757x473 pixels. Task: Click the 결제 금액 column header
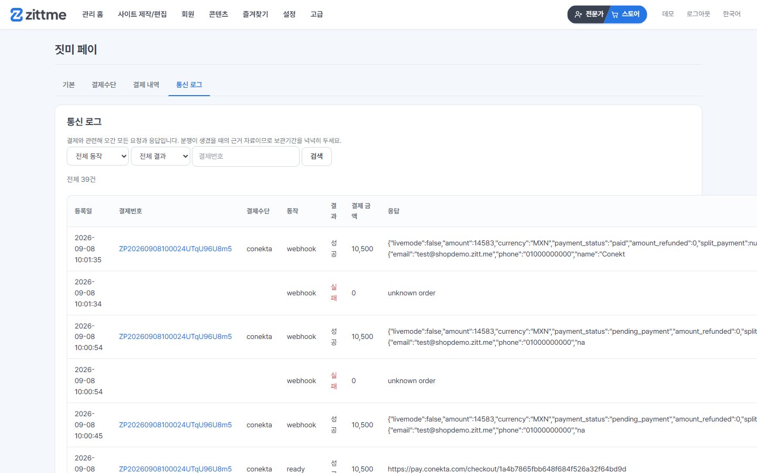coord(361,211)
